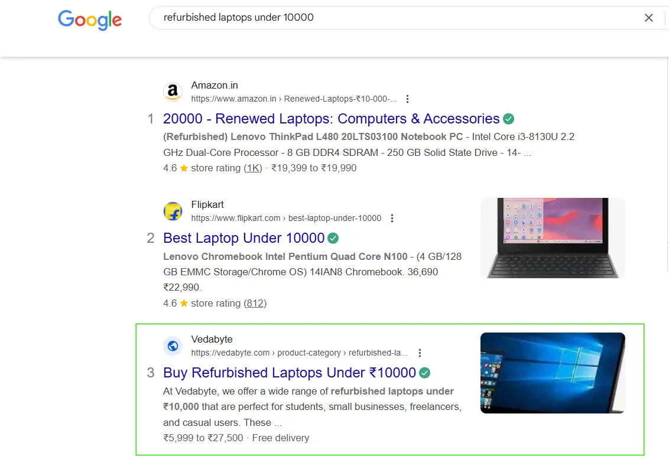Click the 'At Vedabyte, we offer' snippet text

pos(312,407)
